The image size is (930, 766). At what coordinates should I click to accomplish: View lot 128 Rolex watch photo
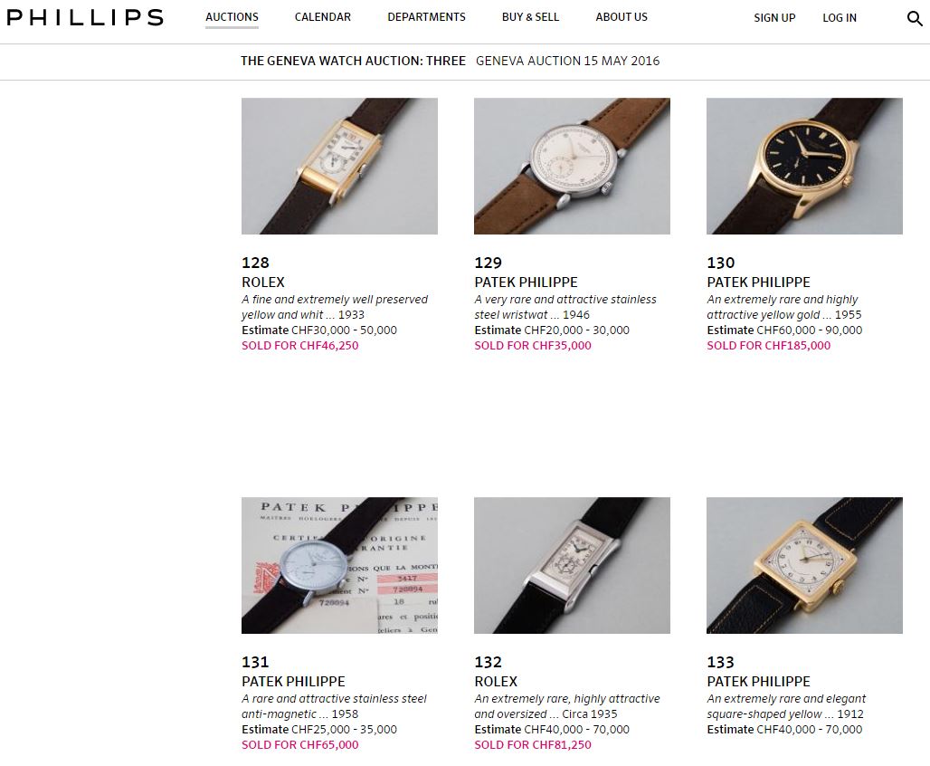point(339,167)
